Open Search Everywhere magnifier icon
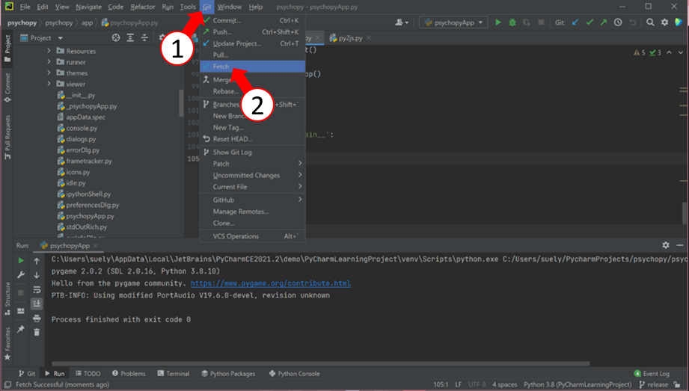This screenshot has height=391, width=689. point(650,22)
